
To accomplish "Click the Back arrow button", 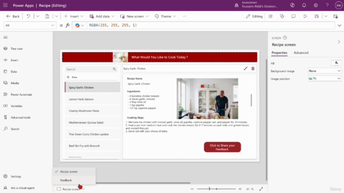I will point(13,17).
